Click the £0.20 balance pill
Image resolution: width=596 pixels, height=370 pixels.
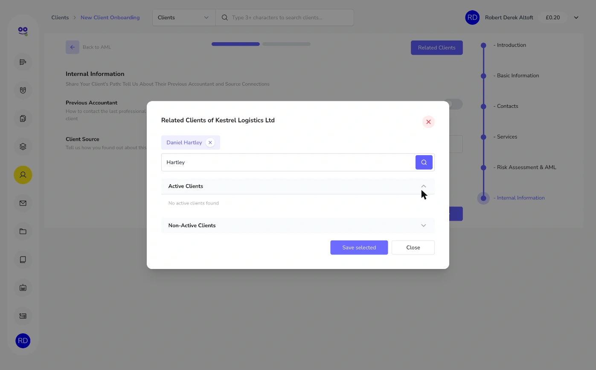(553, 17)
